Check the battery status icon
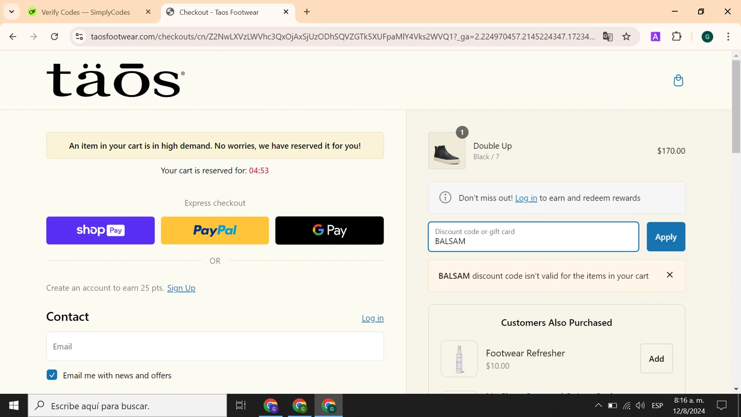Screen dimensions: 741x417 pyautogui.click(x=613, y=406)
